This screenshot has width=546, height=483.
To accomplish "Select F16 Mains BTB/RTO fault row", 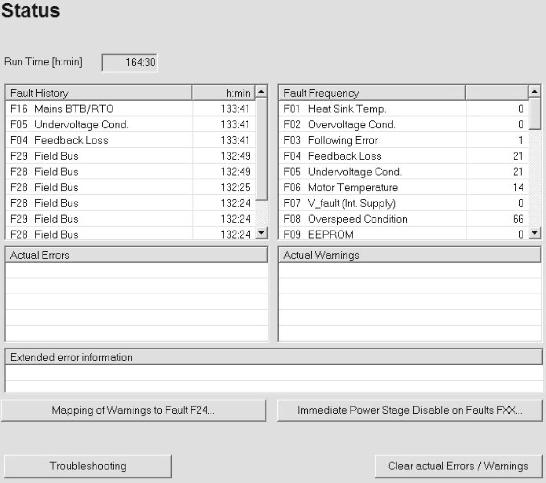I will (99, 109).
